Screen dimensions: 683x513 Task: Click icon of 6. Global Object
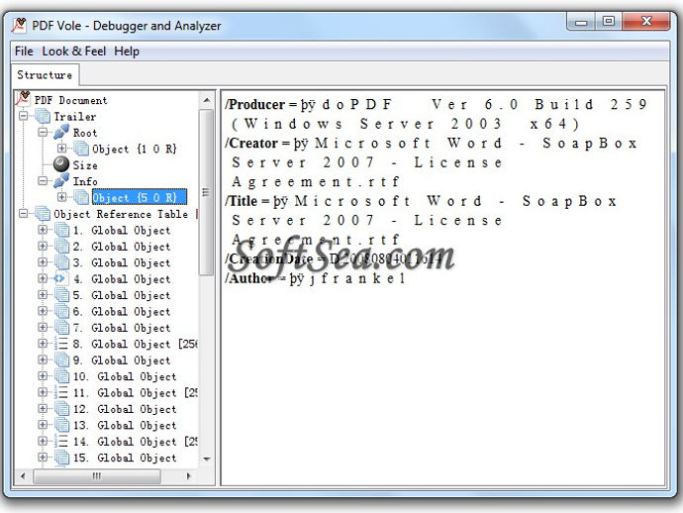coord(61,311)
